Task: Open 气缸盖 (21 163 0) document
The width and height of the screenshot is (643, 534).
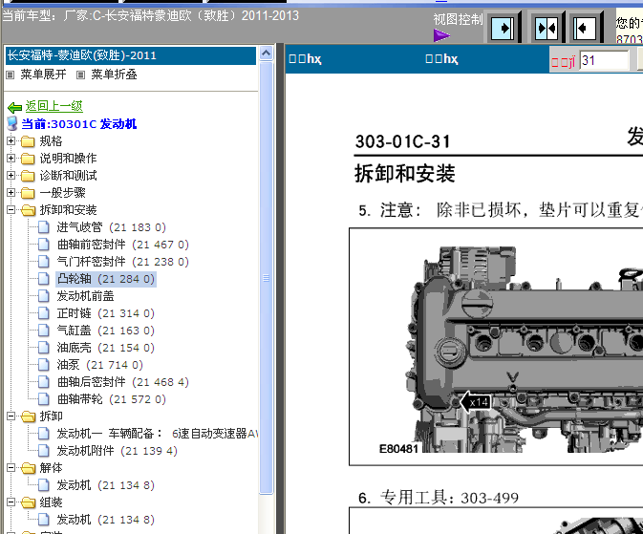Action: [105, 331]
